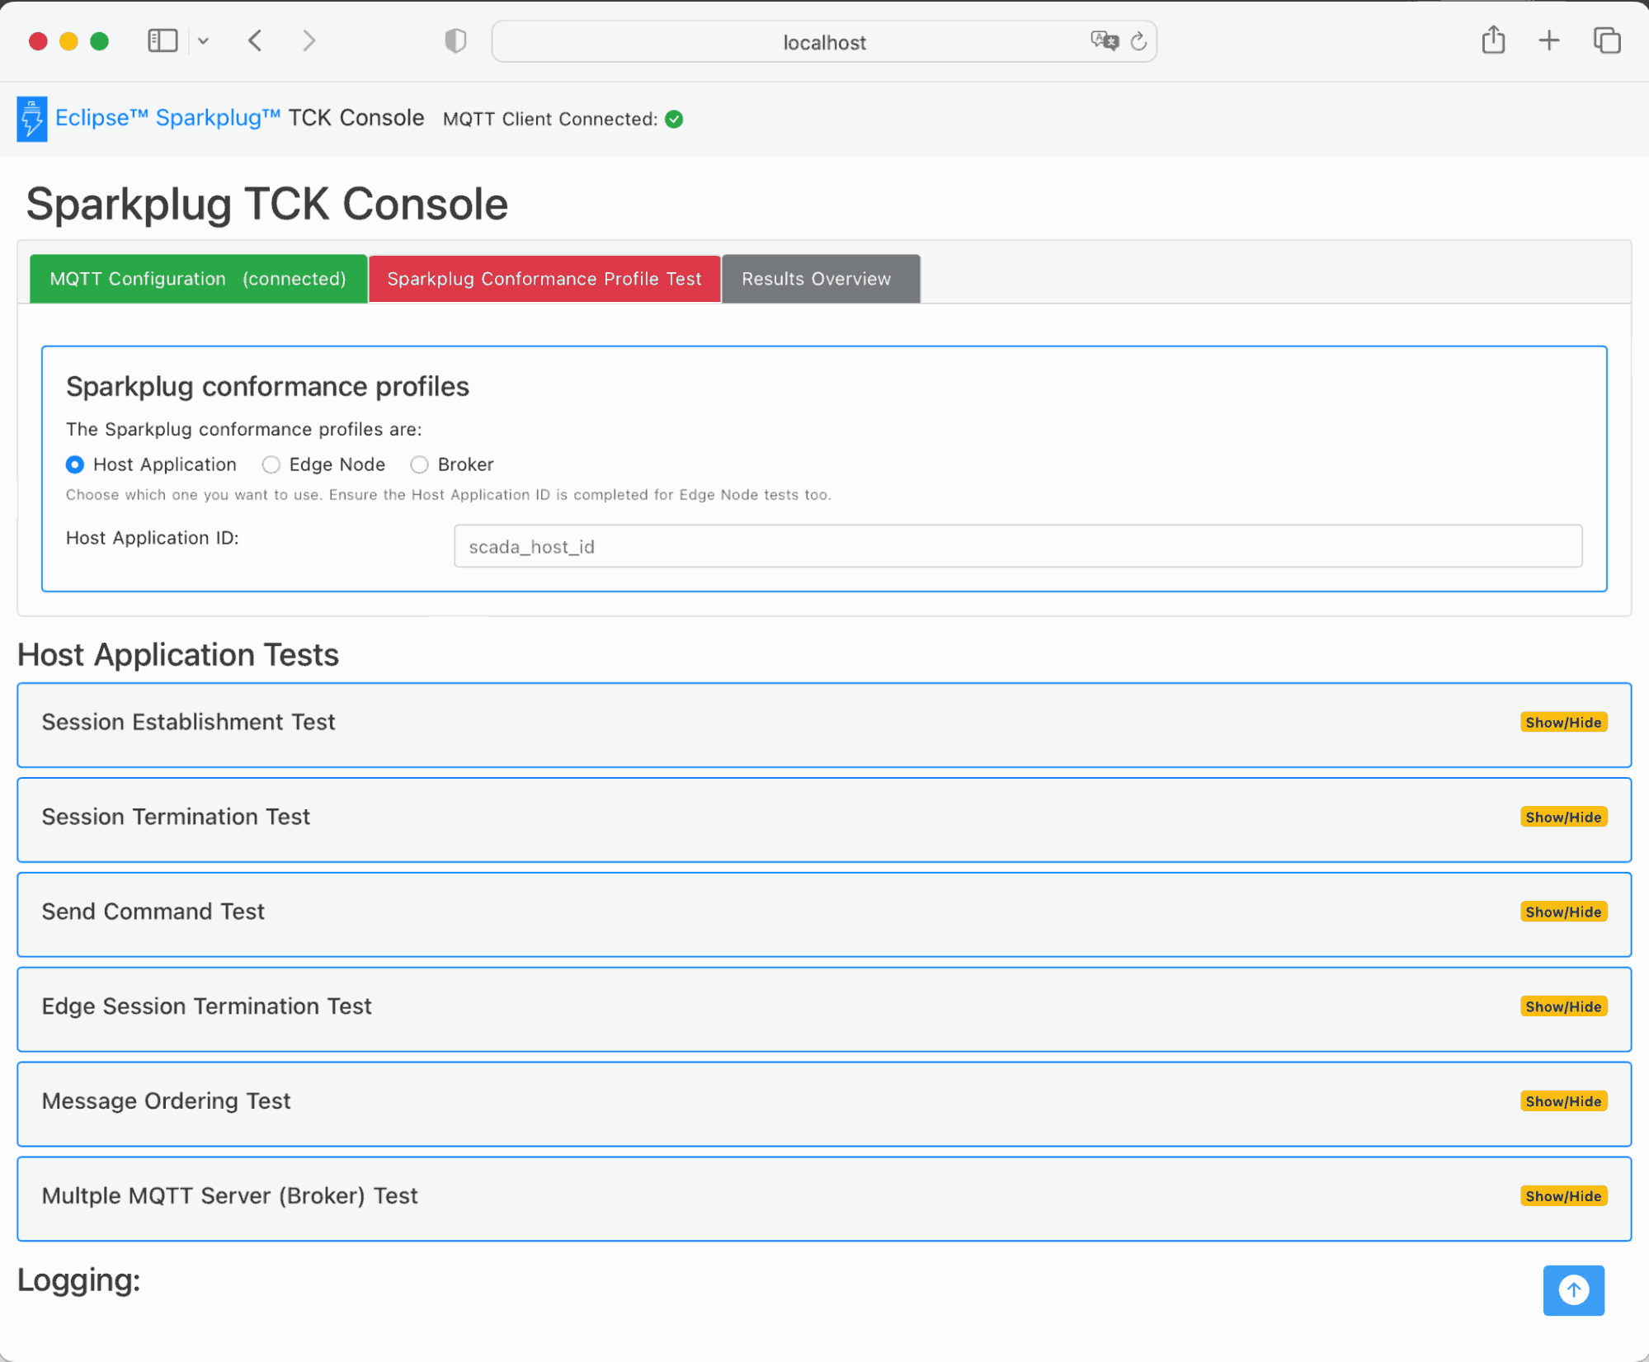
Task: Toggle Show/Hide for Message Ordering Test
Action: [x=1563, y=1101]
